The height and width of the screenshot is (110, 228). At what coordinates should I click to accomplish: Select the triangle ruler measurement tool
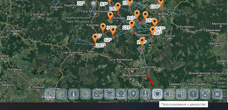(97, 94)
